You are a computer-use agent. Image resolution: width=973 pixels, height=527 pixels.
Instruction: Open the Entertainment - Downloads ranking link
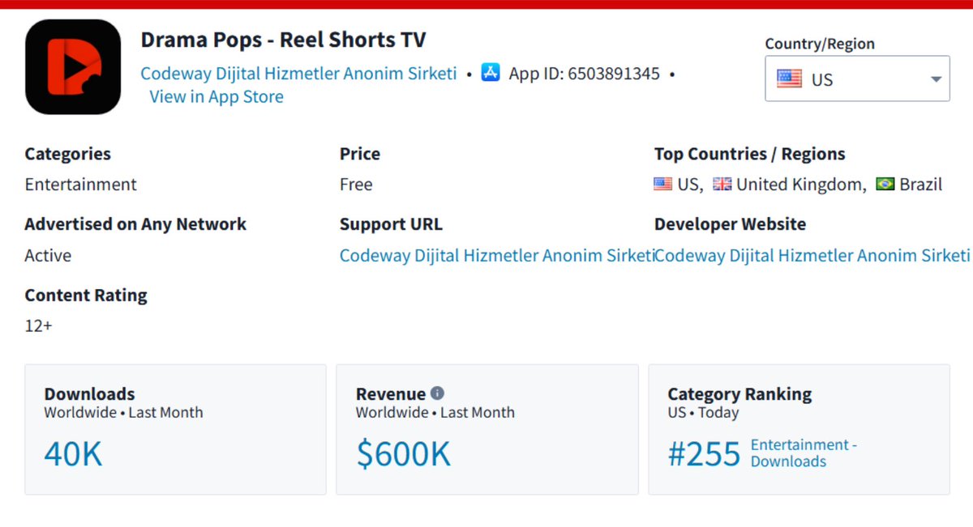click(x=804, y=453)
